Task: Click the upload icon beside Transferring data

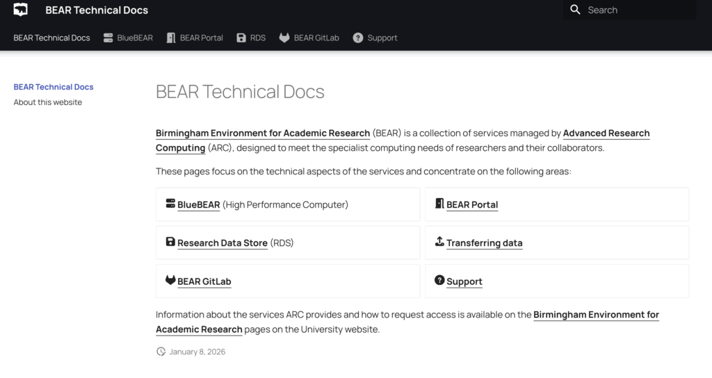Action: (439, 242)
